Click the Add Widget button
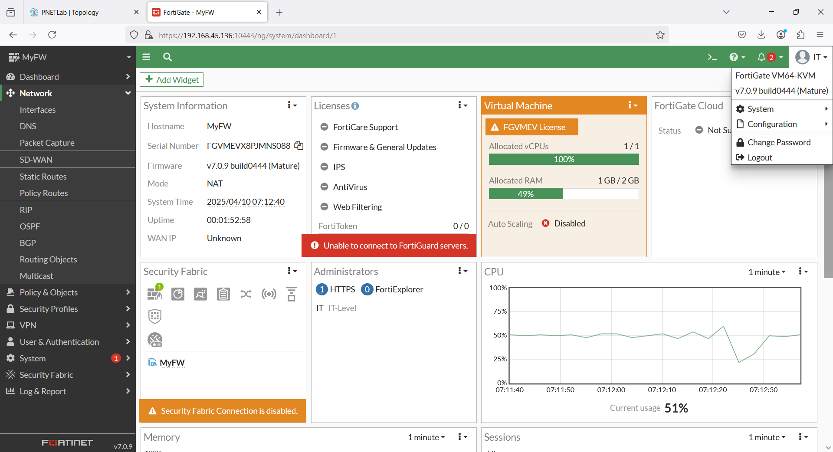 coord(171,79)
